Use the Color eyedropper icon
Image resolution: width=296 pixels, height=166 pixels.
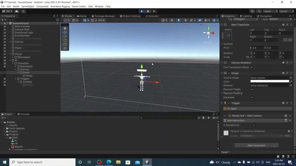pyautogui.click(x=291, y=81)
